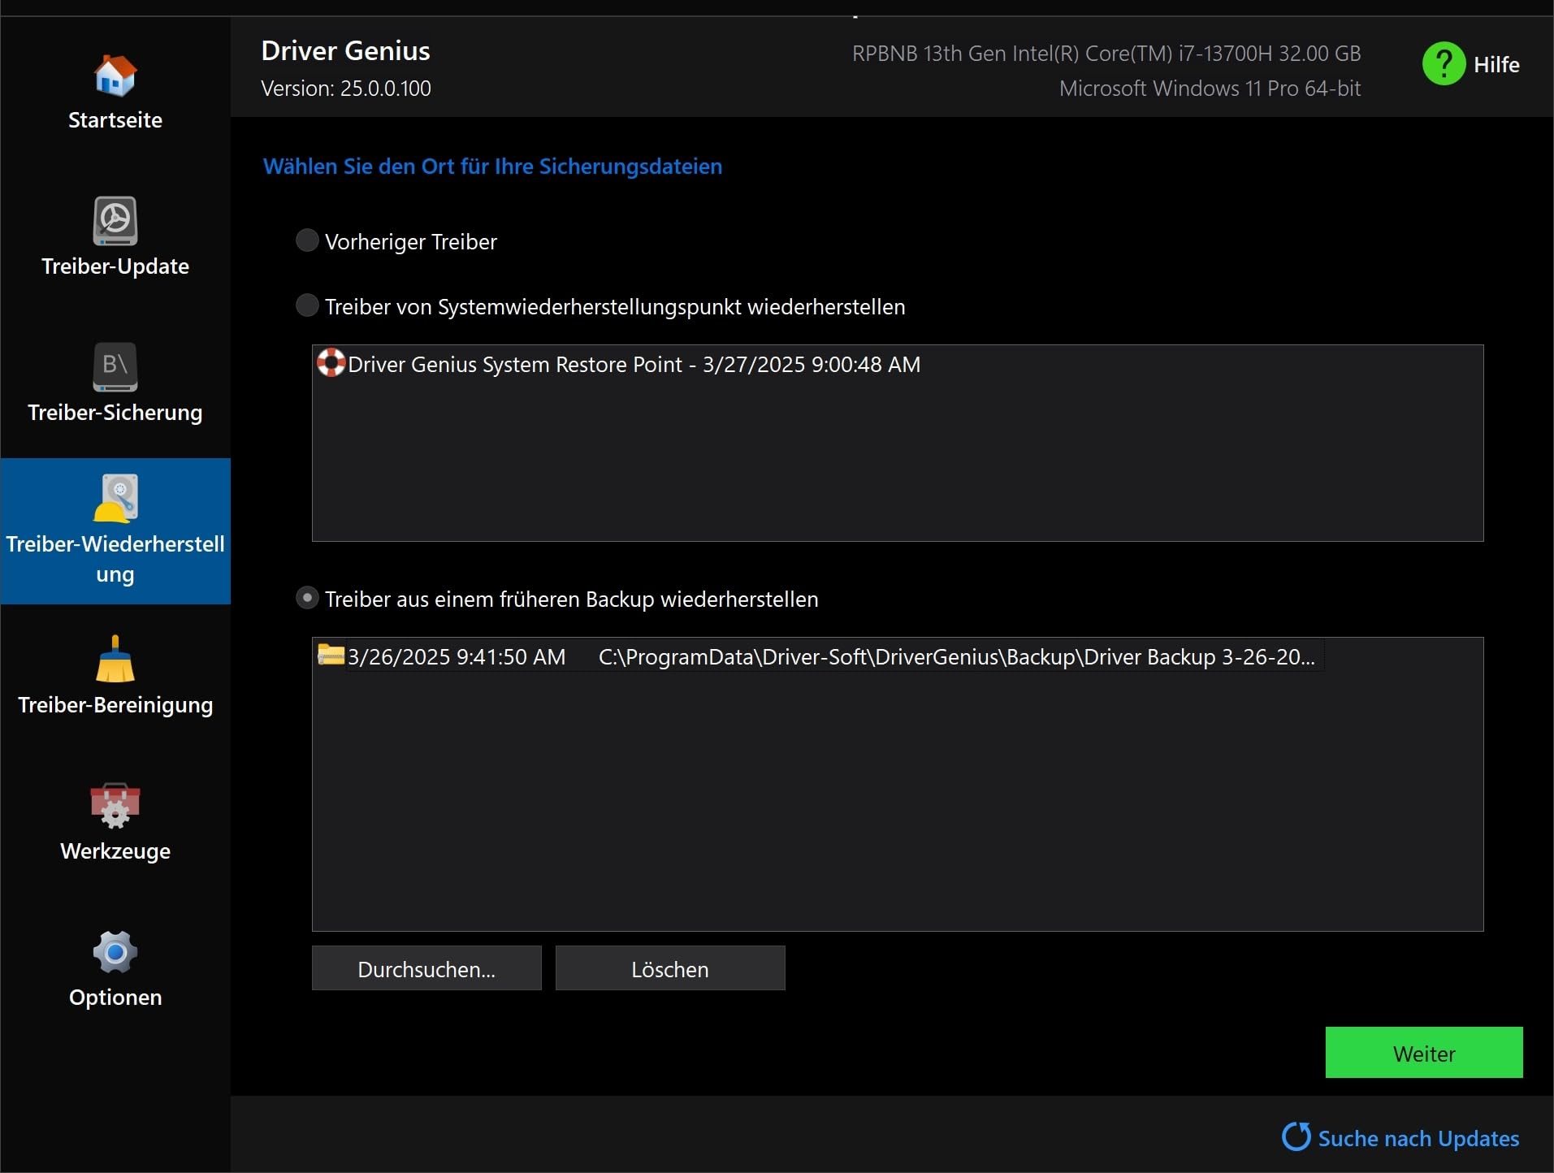
Task: Open the Optionen section label
Action: coord(115,998)
